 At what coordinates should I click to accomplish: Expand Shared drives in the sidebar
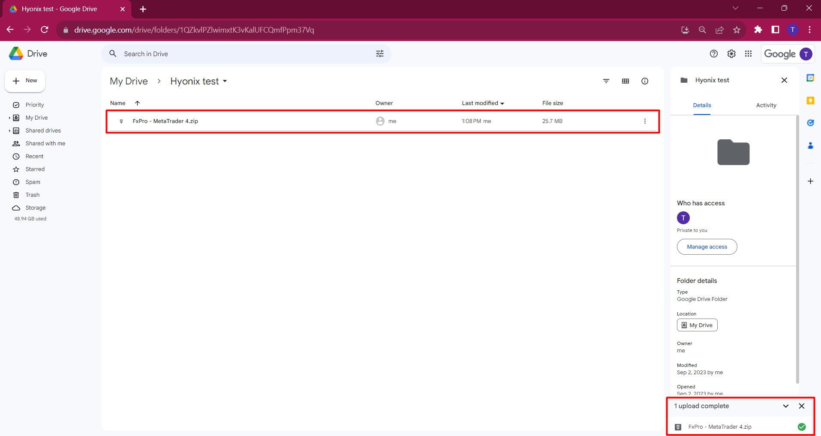point(9,130)
